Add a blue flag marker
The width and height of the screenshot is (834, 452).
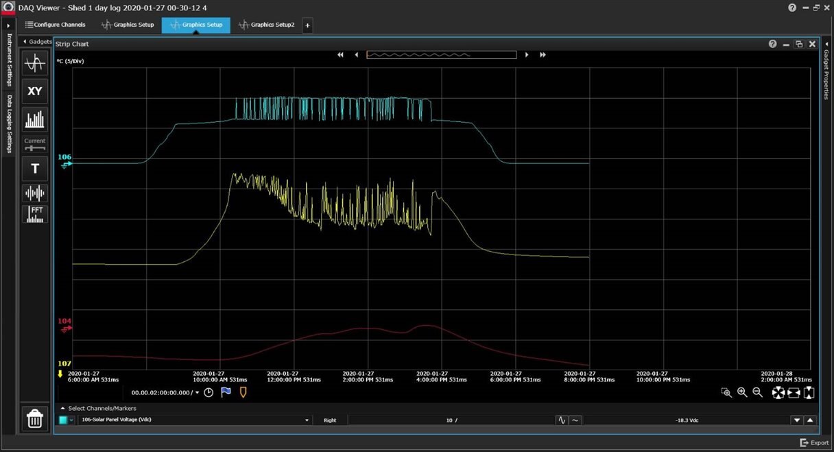(x=226, y=392)
